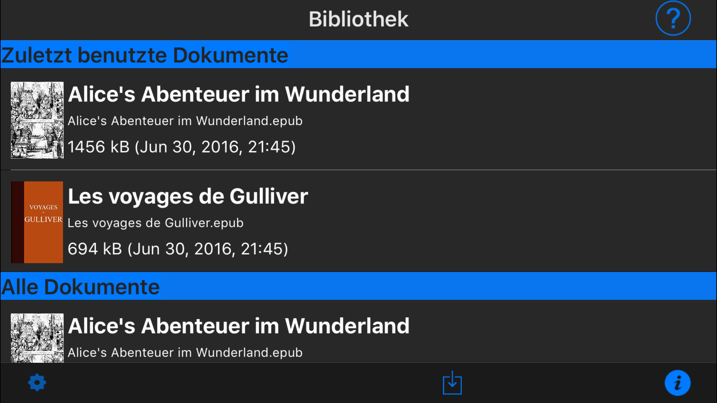Open the help question mark icon
Image resolution: width=717 pixels, height=403 pixels.
[673, 18]
